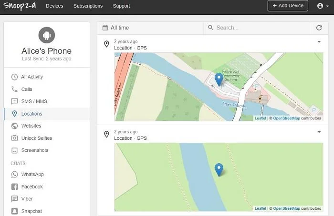The image size is (334, 216).
Task: Open the Devices menu
Action: [x=54, y=6]
